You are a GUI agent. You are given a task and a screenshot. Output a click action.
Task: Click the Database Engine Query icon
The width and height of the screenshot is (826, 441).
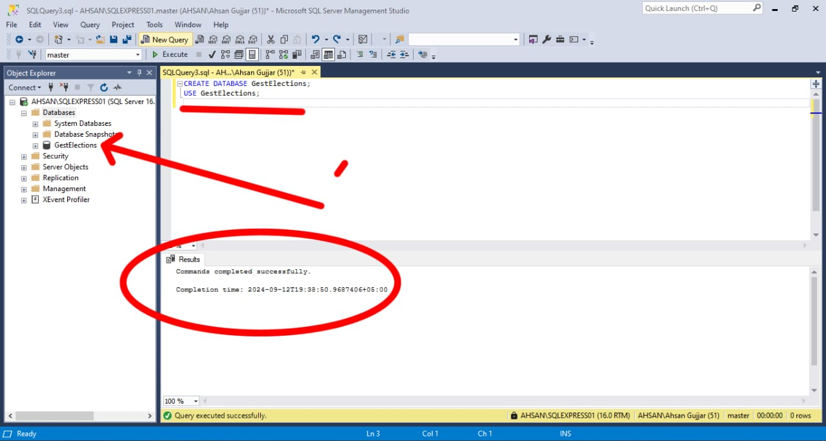pos(199,39)
